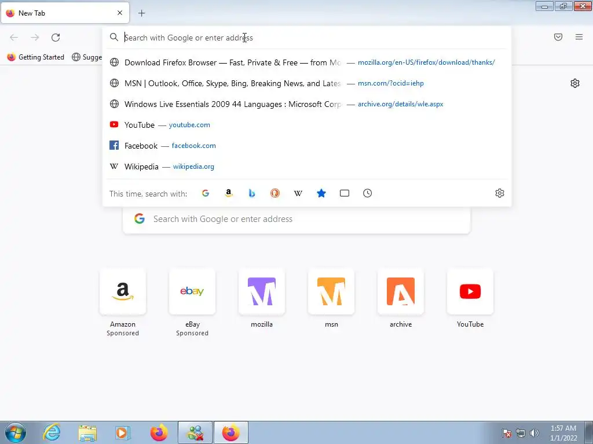Open Windows Explorer folder in taskbar
Viewport: 593px width, 444px height.
point(87,432)
